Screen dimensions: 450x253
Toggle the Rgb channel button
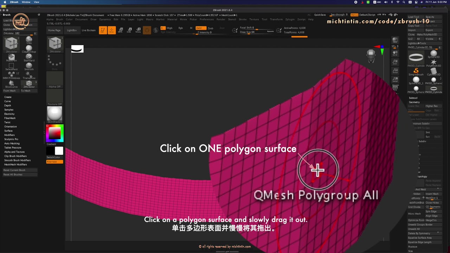[x=180, y=28]
